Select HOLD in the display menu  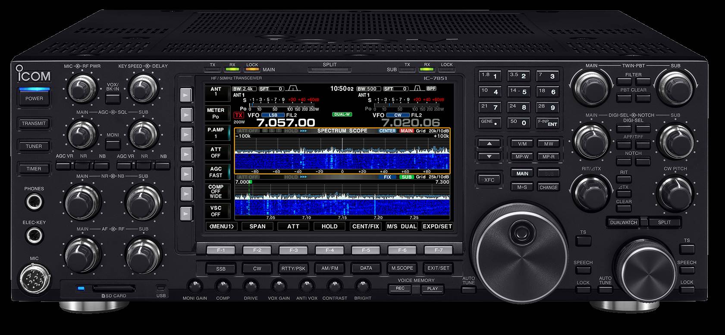point(330,226)
